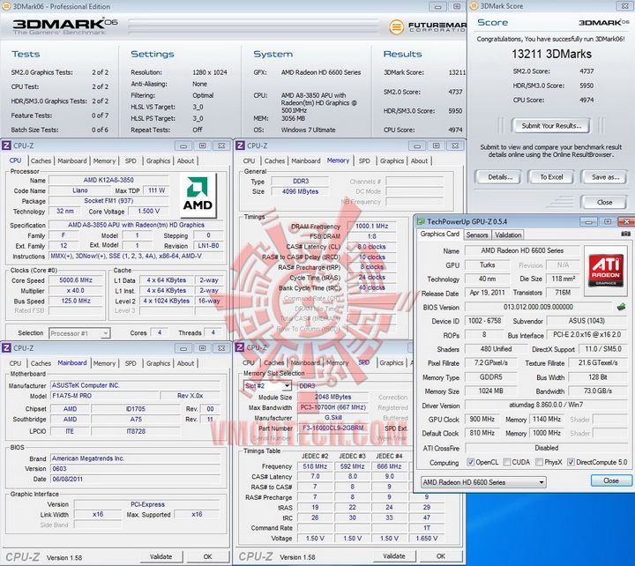Open Mainboard tab in CPU-Z Memory window

tap(306, 160)
